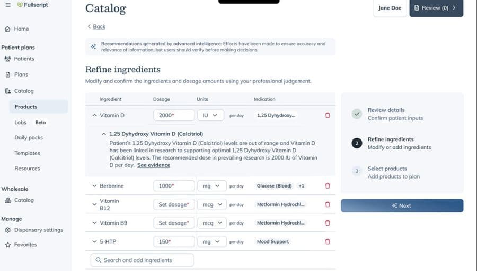Open Dispensary settings gear item
The image size is (477, 271).
point(38,230)
